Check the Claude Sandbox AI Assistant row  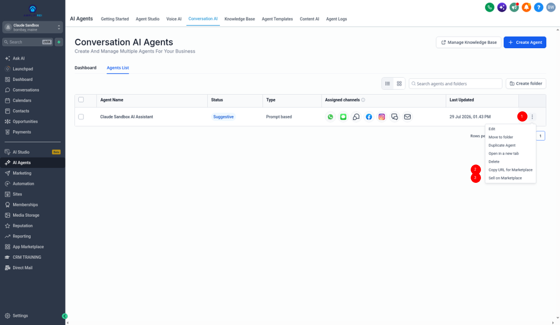point(81,117)
